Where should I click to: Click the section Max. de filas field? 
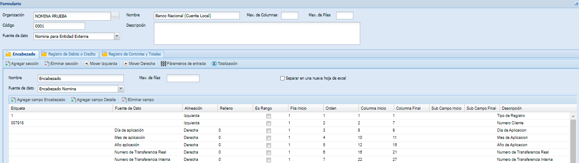[183, 78]
